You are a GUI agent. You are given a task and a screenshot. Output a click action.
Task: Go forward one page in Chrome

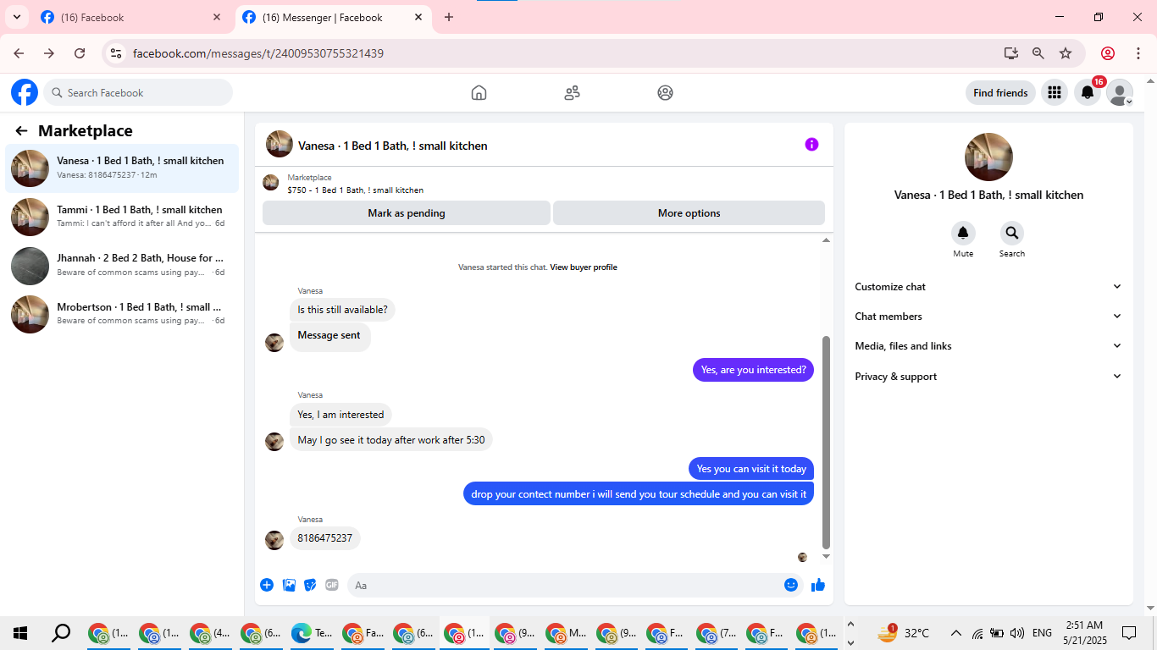tap(49, 53)
